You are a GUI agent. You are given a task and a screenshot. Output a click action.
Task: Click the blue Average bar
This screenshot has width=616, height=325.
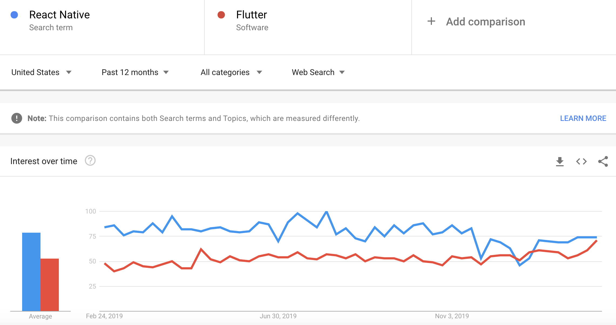31,272
